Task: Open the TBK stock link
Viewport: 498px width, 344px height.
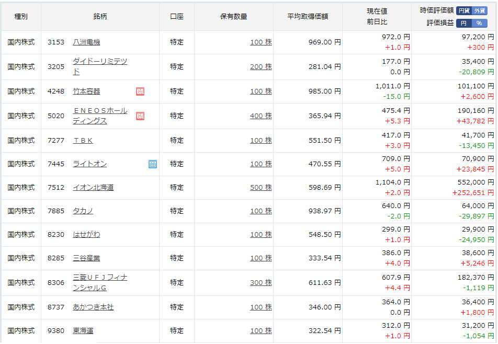Action: pyautogui.click(x=83, y=140)
